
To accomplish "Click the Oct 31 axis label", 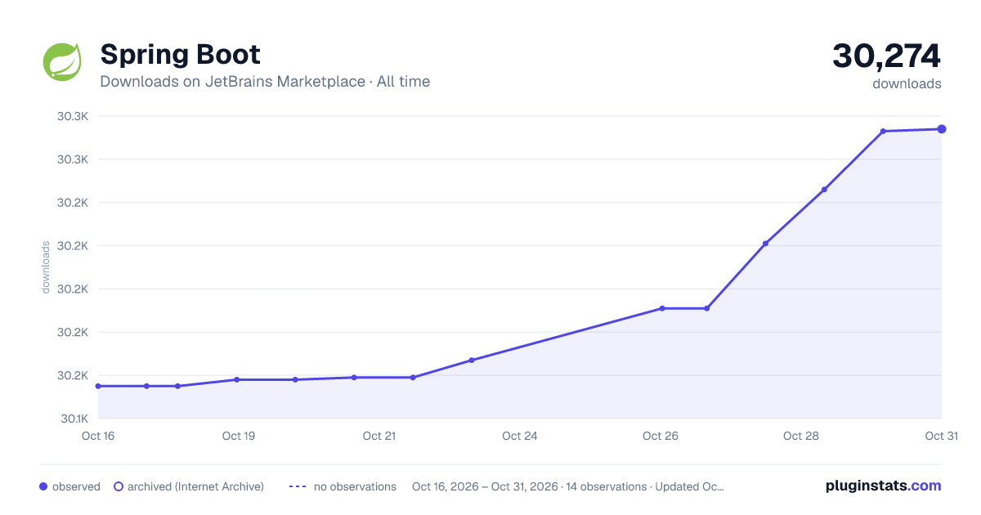I will (x=941, y=436).
